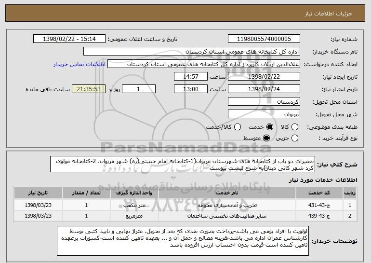
Task: Click unit cell مترمربع
Action: (x=134, y=216)
